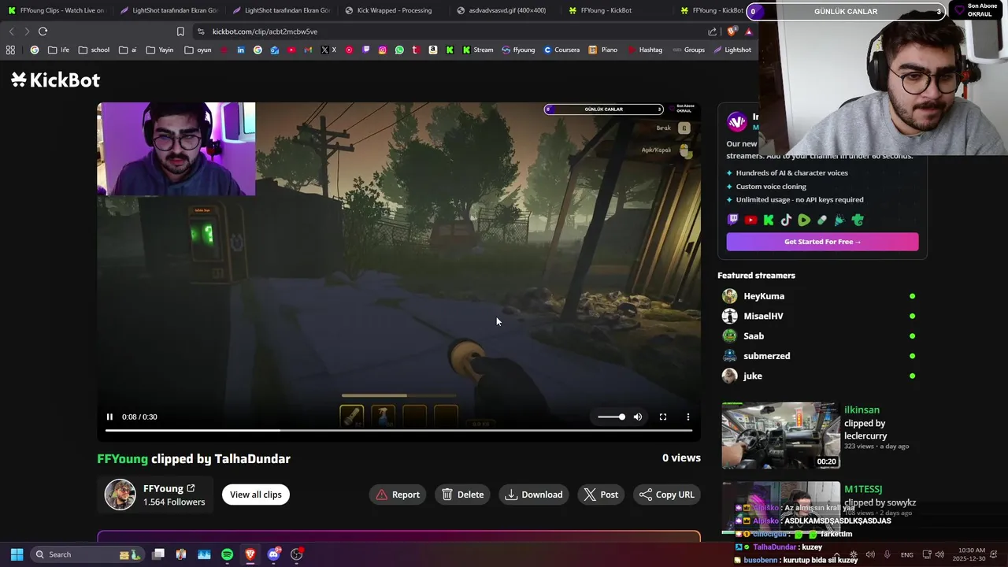Open the LinkedIn bookmark icon
Image resolution: width=1008 pixels, height=567 pixels.
[x=240, y=50]
